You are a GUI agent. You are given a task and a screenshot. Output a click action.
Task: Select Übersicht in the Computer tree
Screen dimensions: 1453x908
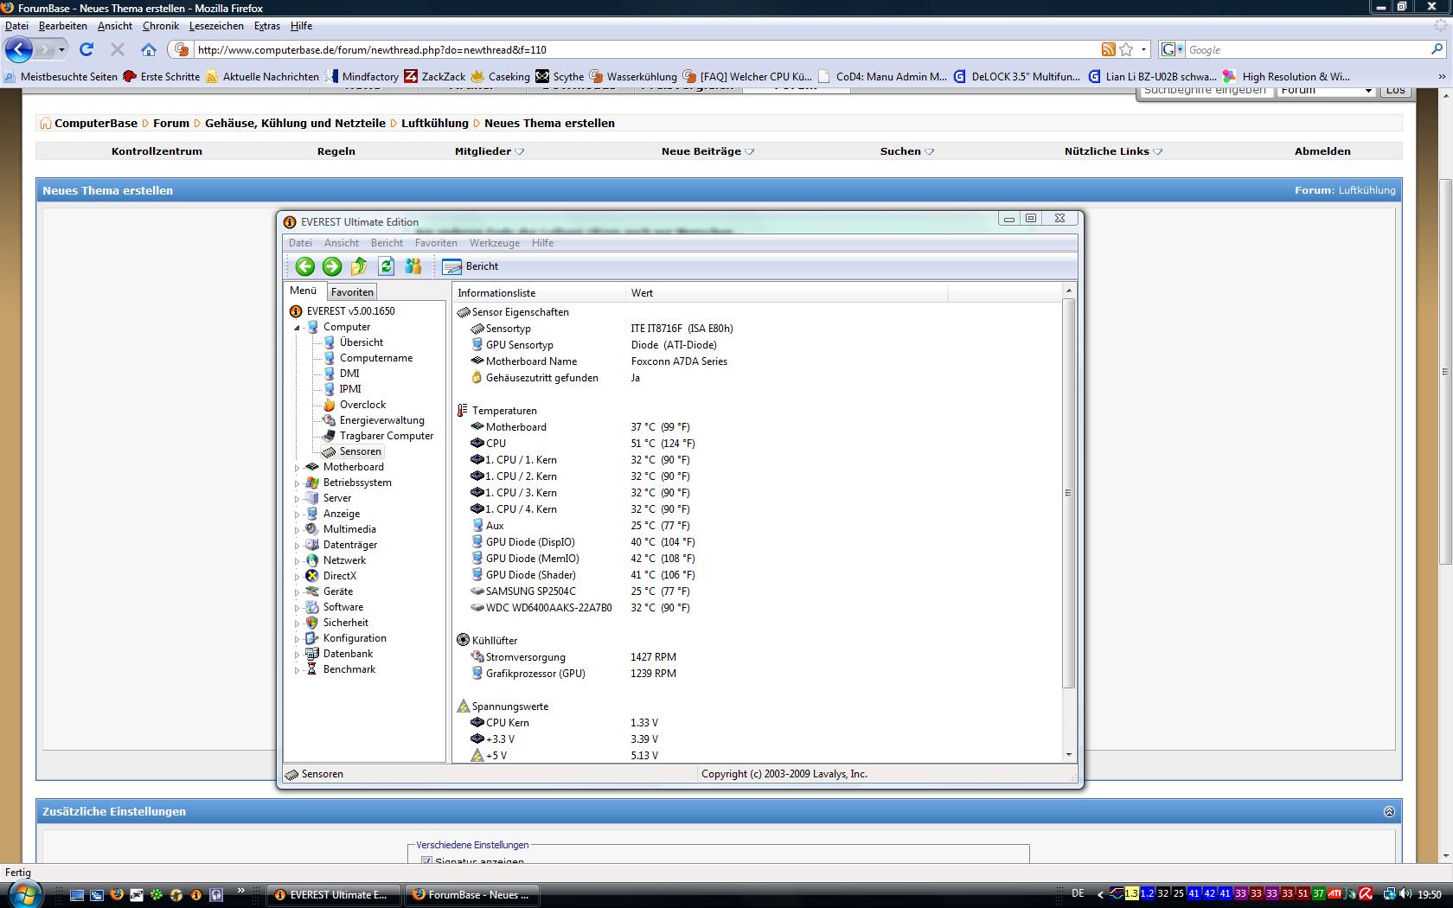[x=361, y=342]
